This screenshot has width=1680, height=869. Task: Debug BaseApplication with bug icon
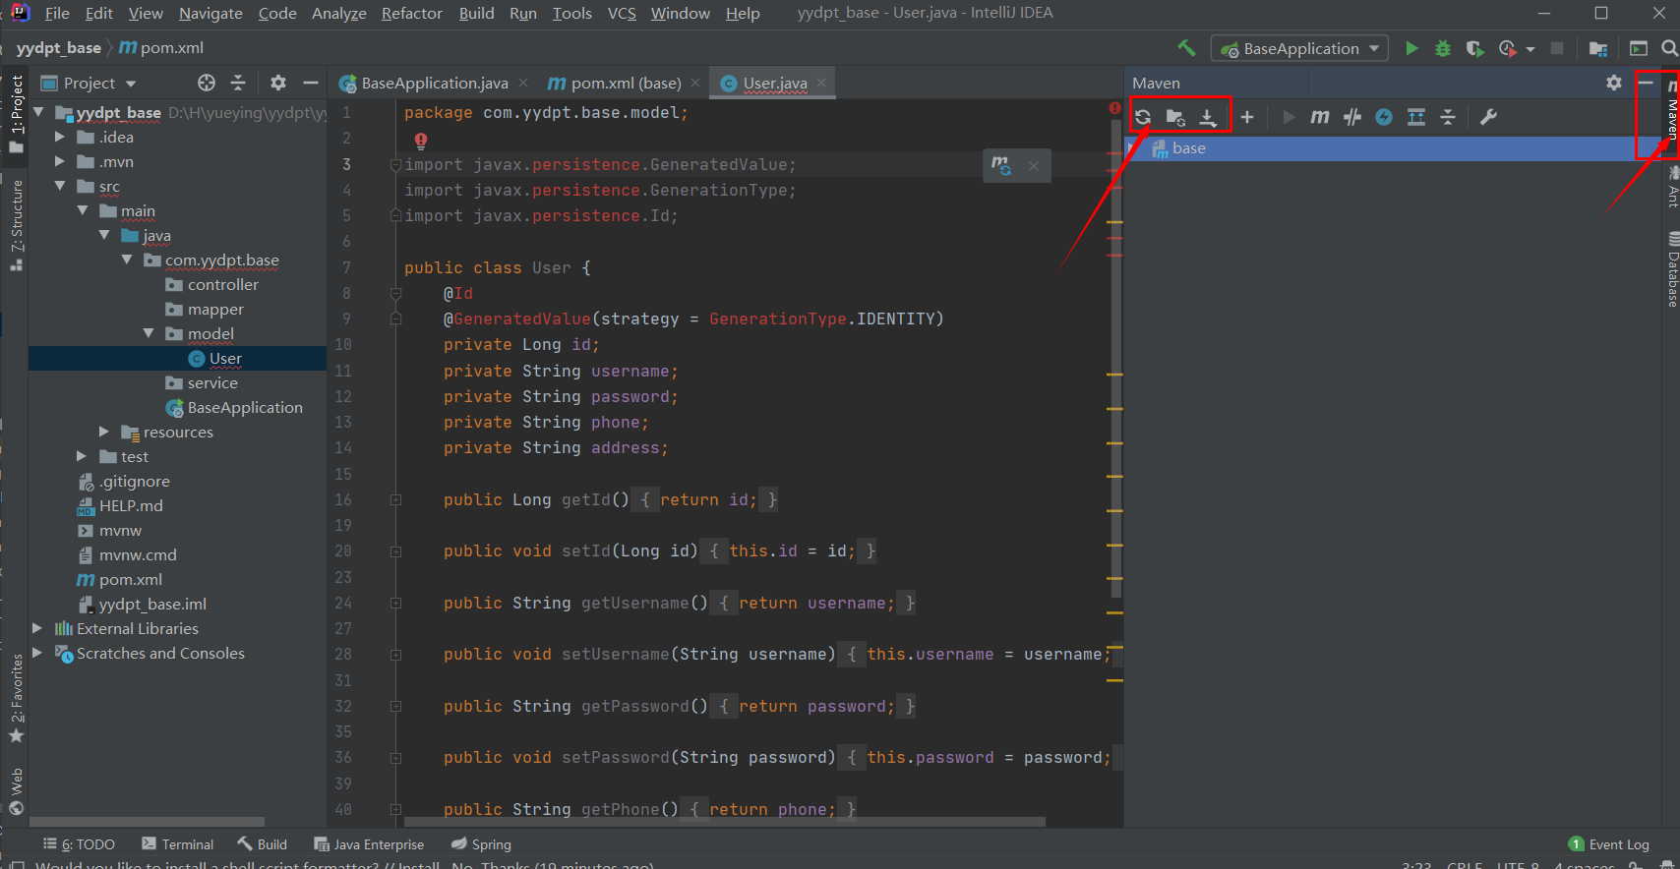tap(1443, 48)
